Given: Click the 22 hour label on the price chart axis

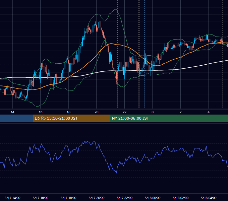Looking at the screenshot, I should point(124,112).
